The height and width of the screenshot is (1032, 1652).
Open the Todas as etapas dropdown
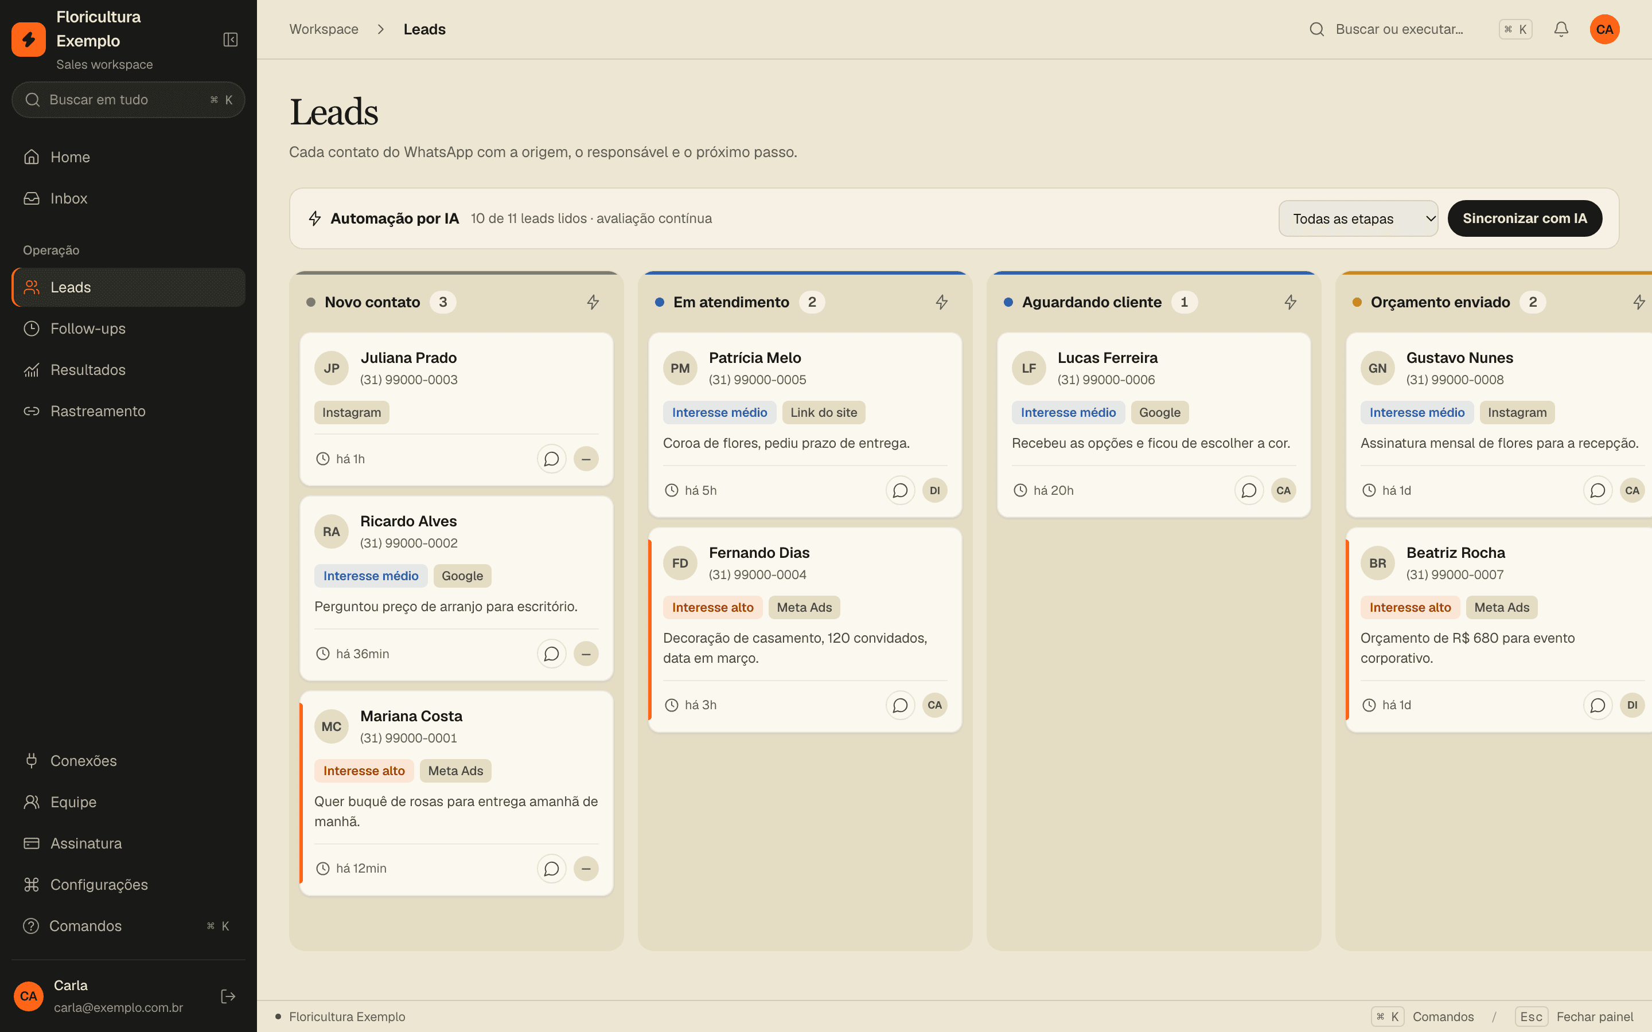coord(1358,218)
